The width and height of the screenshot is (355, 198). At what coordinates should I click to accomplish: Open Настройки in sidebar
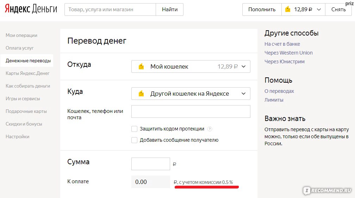[18, 136]
